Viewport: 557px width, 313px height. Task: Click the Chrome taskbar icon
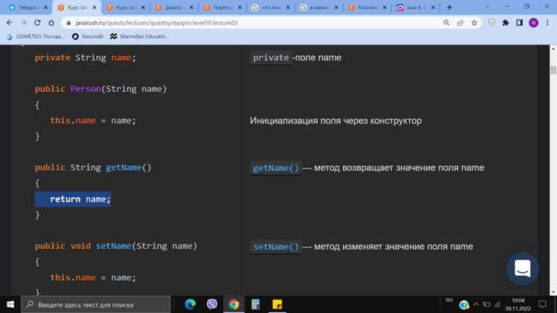coord(234,305)
